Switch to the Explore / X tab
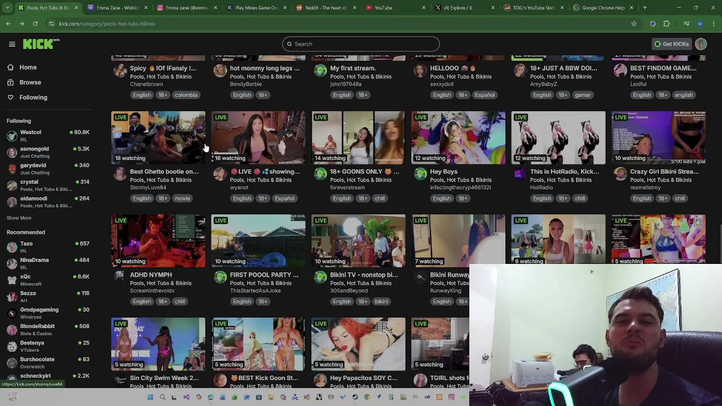 [x=465, y=8]
